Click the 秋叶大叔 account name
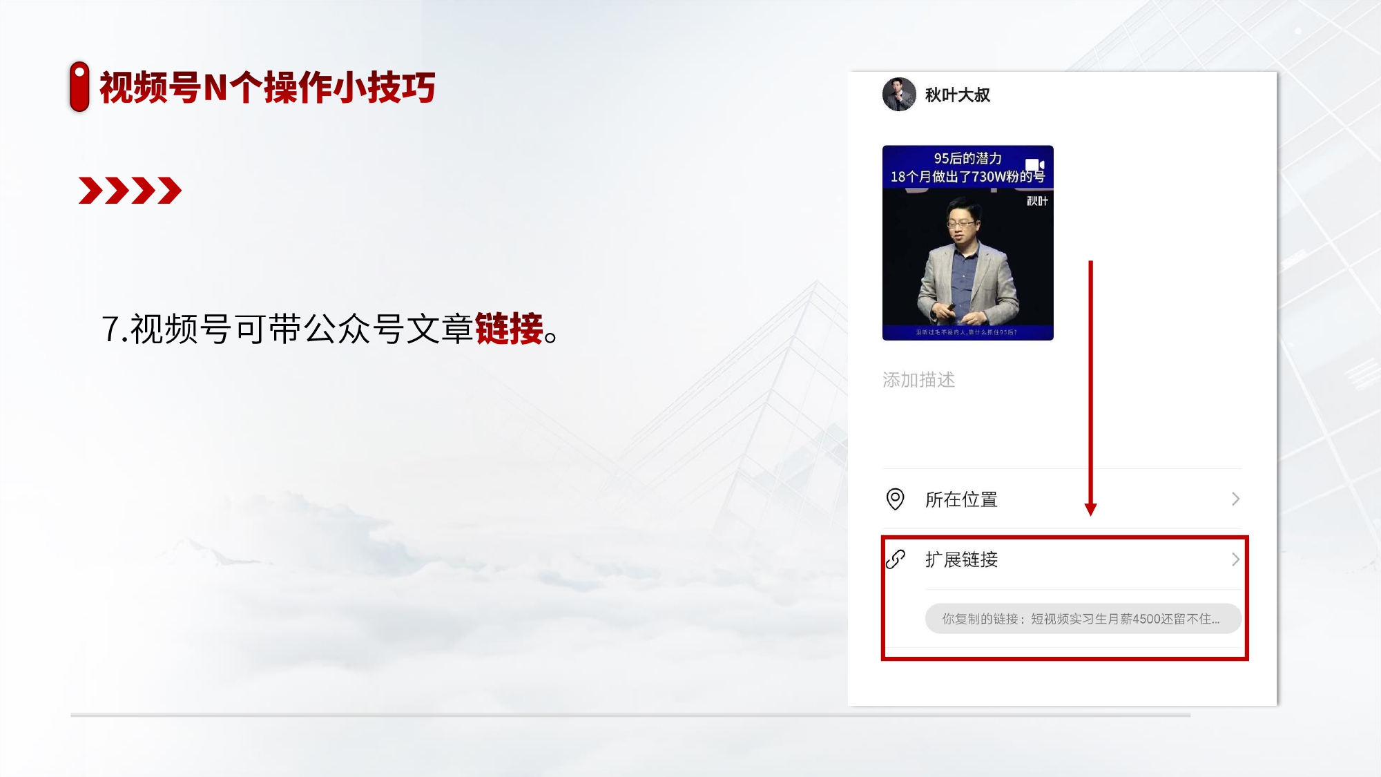This screenshot has width=1381, height=777. coord(957,95)
